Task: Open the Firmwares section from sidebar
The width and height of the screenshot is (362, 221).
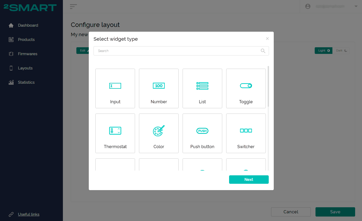Action: [27, 54]
